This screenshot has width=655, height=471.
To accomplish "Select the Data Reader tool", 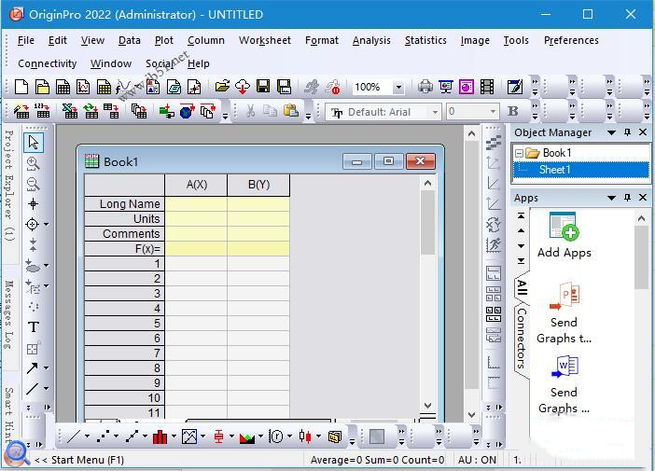I will [32, 224].
